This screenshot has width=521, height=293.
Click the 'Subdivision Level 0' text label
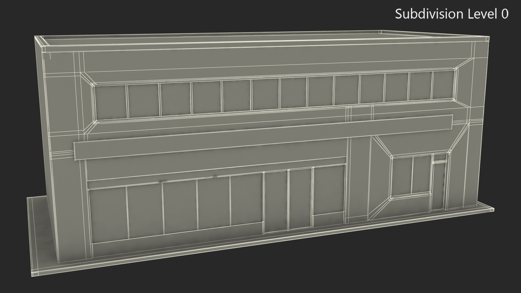[x=452, y=14]
